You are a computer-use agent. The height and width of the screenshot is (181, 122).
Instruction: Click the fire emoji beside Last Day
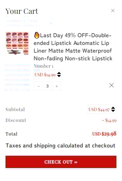[x=37, y=35]
